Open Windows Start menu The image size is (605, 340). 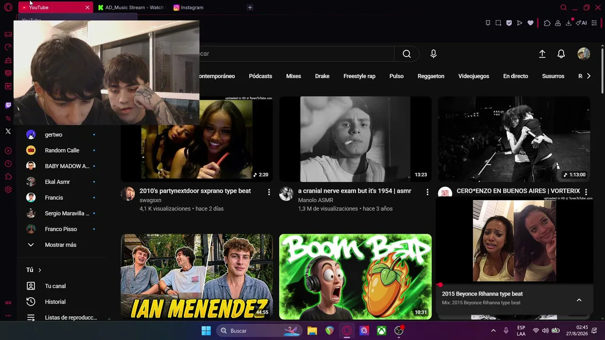[x=206, y=331]
